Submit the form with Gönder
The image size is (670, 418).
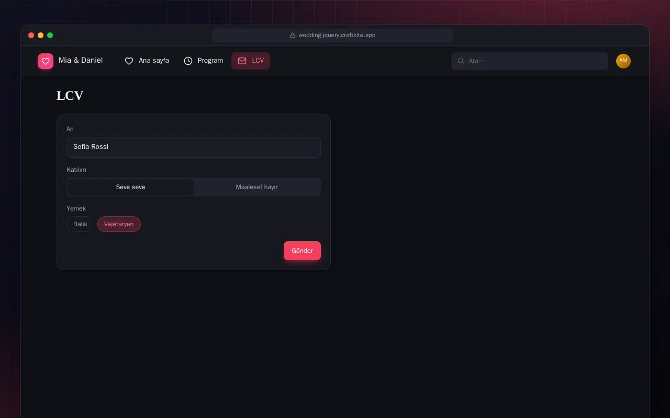pos(302,251)
